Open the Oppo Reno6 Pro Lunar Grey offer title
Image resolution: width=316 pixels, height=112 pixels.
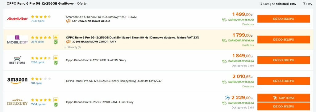100,102
